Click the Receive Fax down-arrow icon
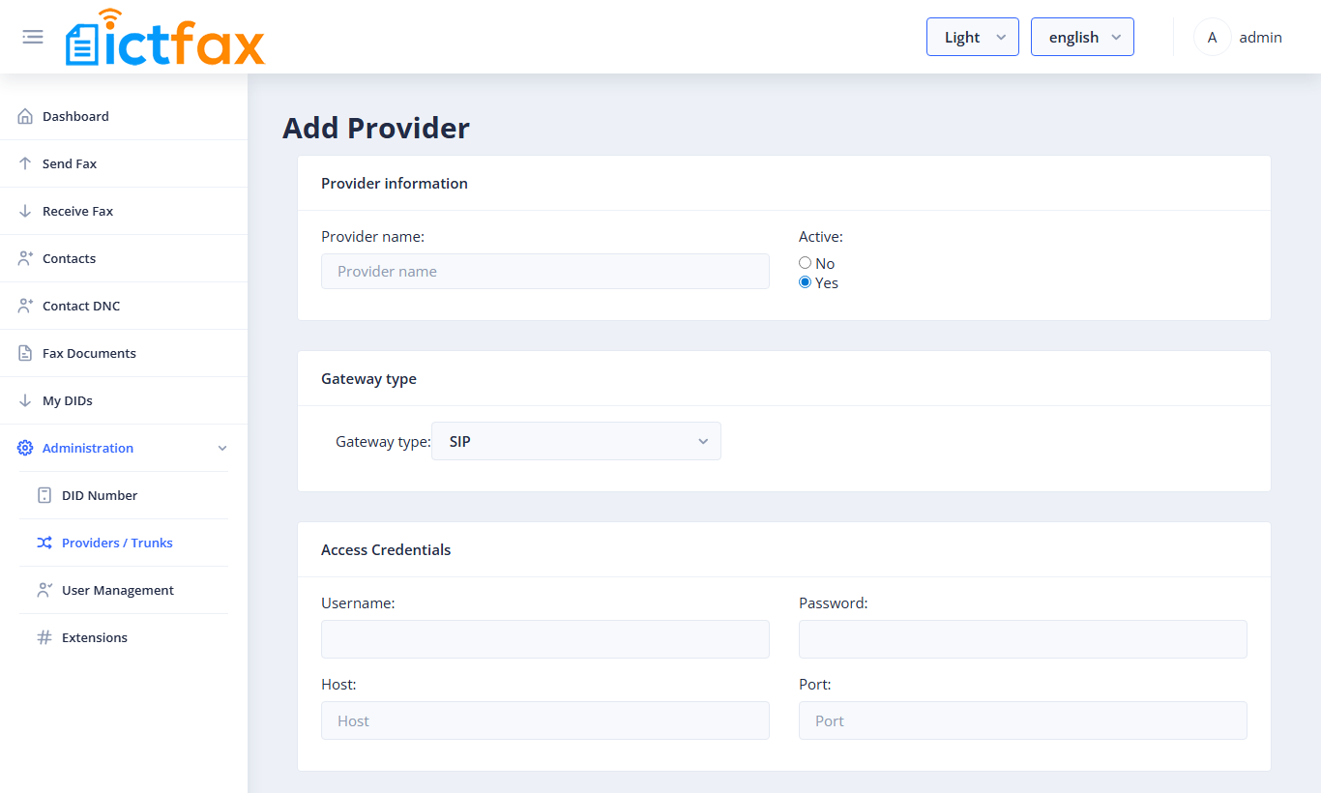The image size is (1321, 793). coord(25,211)
